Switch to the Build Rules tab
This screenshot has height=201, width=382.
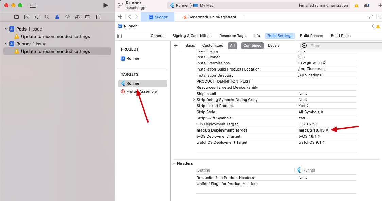coord(341,36)
